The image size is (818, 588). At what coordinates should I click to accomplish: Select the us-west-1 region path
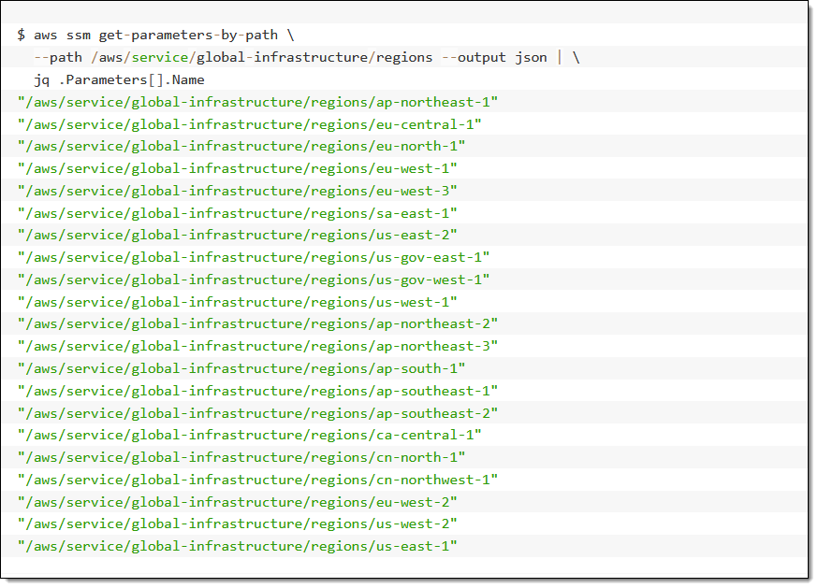click(x=238, y=302)
